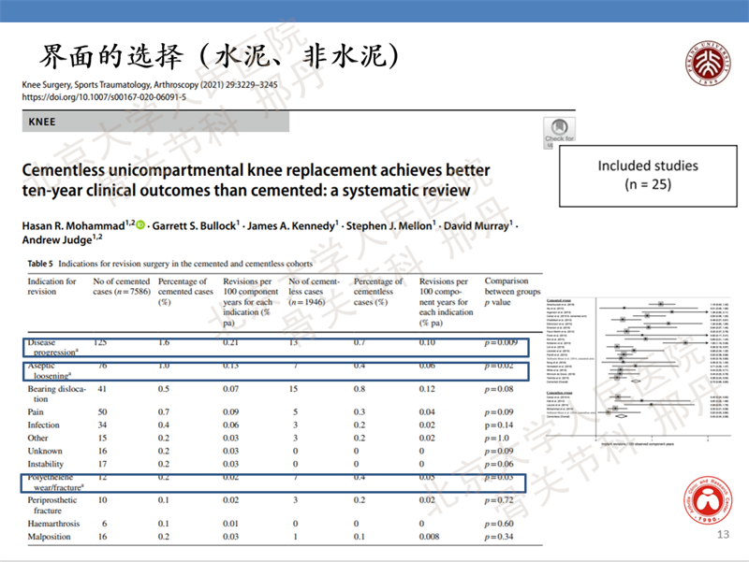Select the Disease progression highlighted row
This screenshot has height=562, width=749.
pyautogui.click(x=272, y=347)
